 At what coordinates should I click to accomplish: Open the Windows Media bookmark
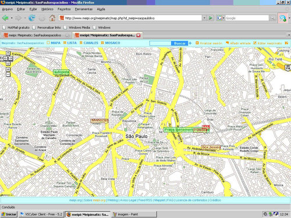coord(77,27)
